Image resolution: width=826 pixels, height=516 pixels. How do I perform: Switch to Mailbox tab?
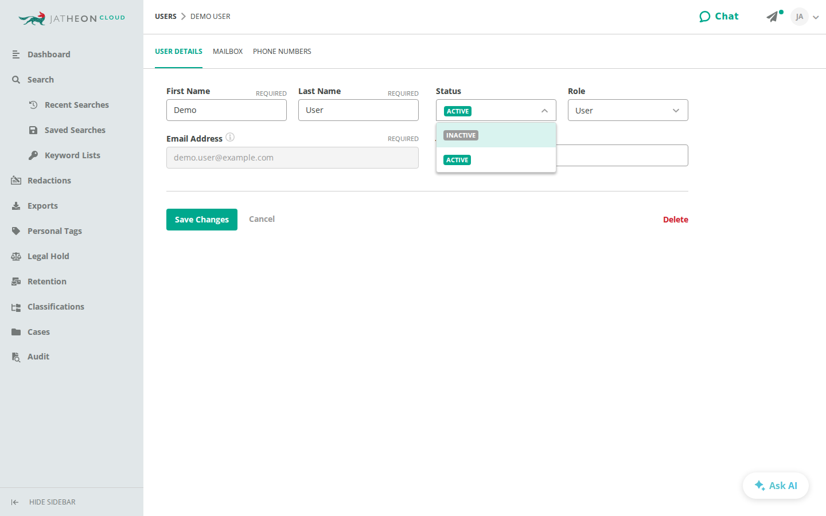228,52
